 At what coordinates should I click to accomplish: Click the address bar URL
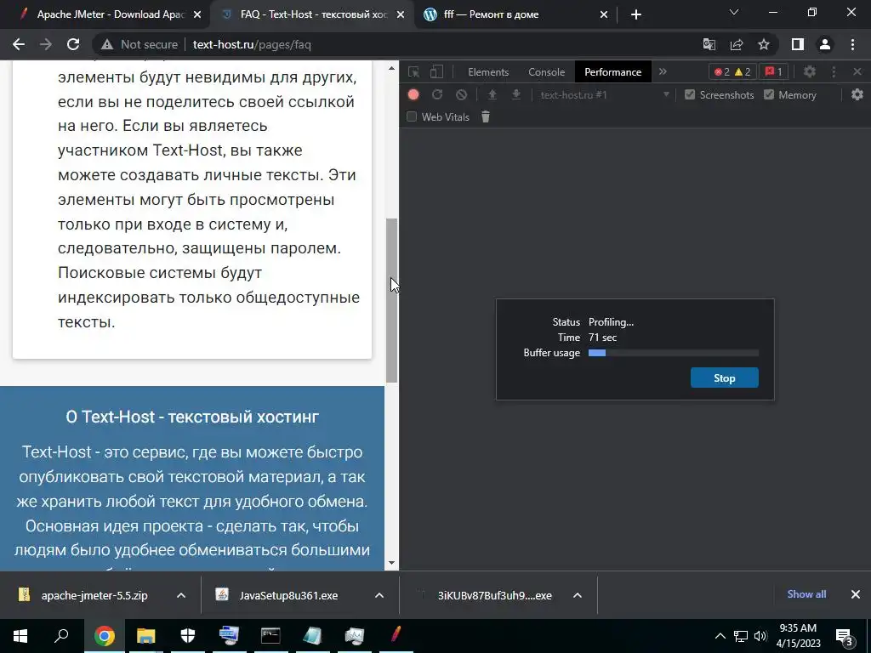tap(252, 44)
